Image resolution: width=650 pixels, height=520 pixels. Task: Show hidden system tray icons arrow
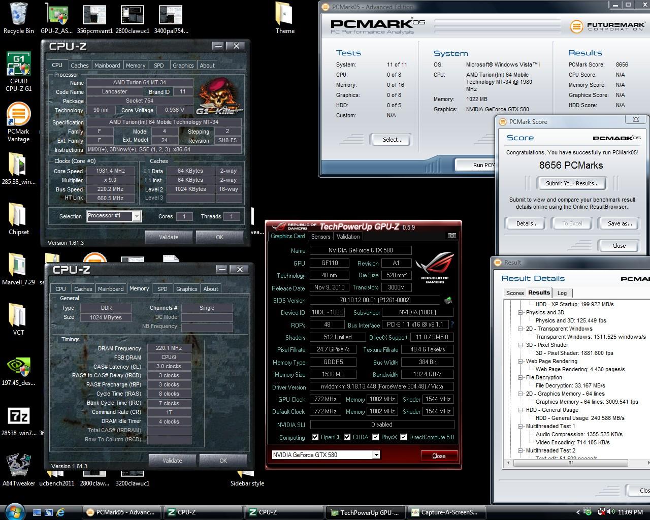point(578,512)
